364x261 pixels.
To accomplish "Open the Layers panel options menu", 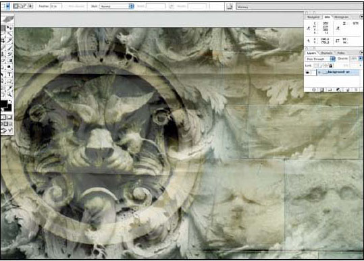I will pyautogui.click(x=361, y=53).
